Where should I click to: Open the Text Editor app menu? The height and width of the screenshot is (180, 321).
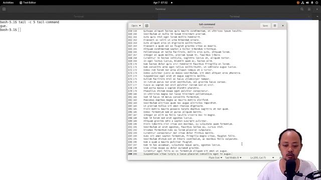coord(28,2)
